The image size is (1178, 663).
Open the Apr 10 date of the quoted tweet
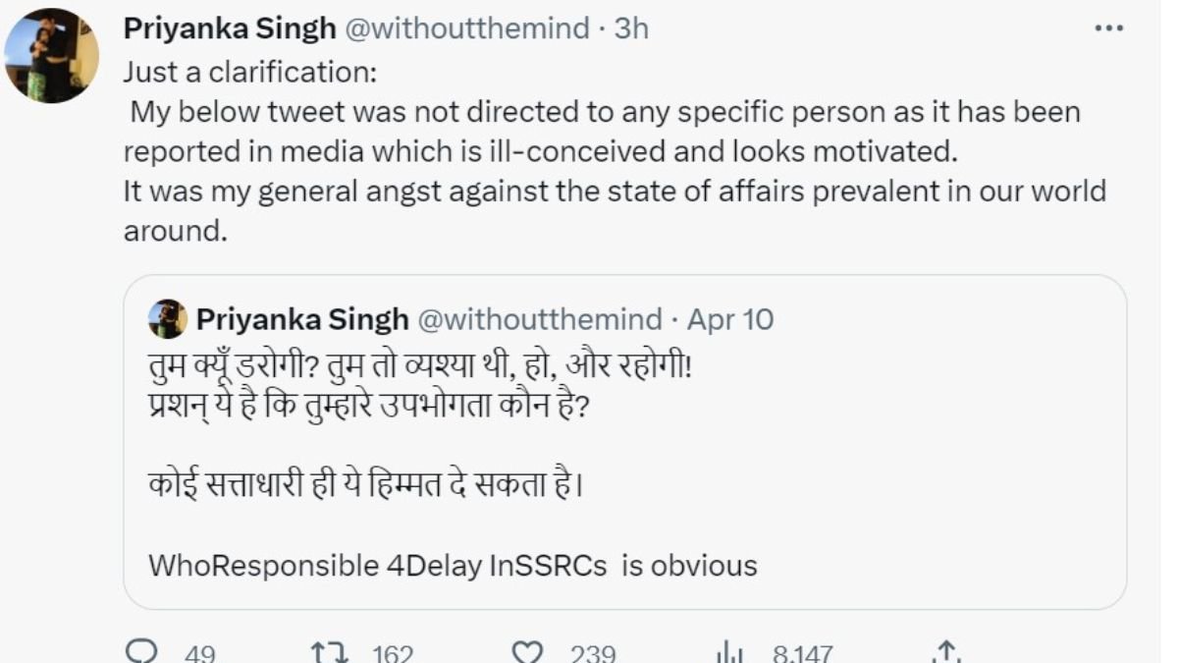pos(729,319)
